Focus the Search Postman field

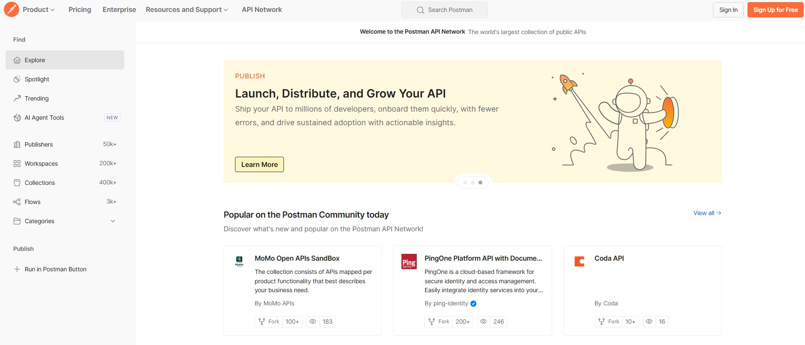click(444, 10)
